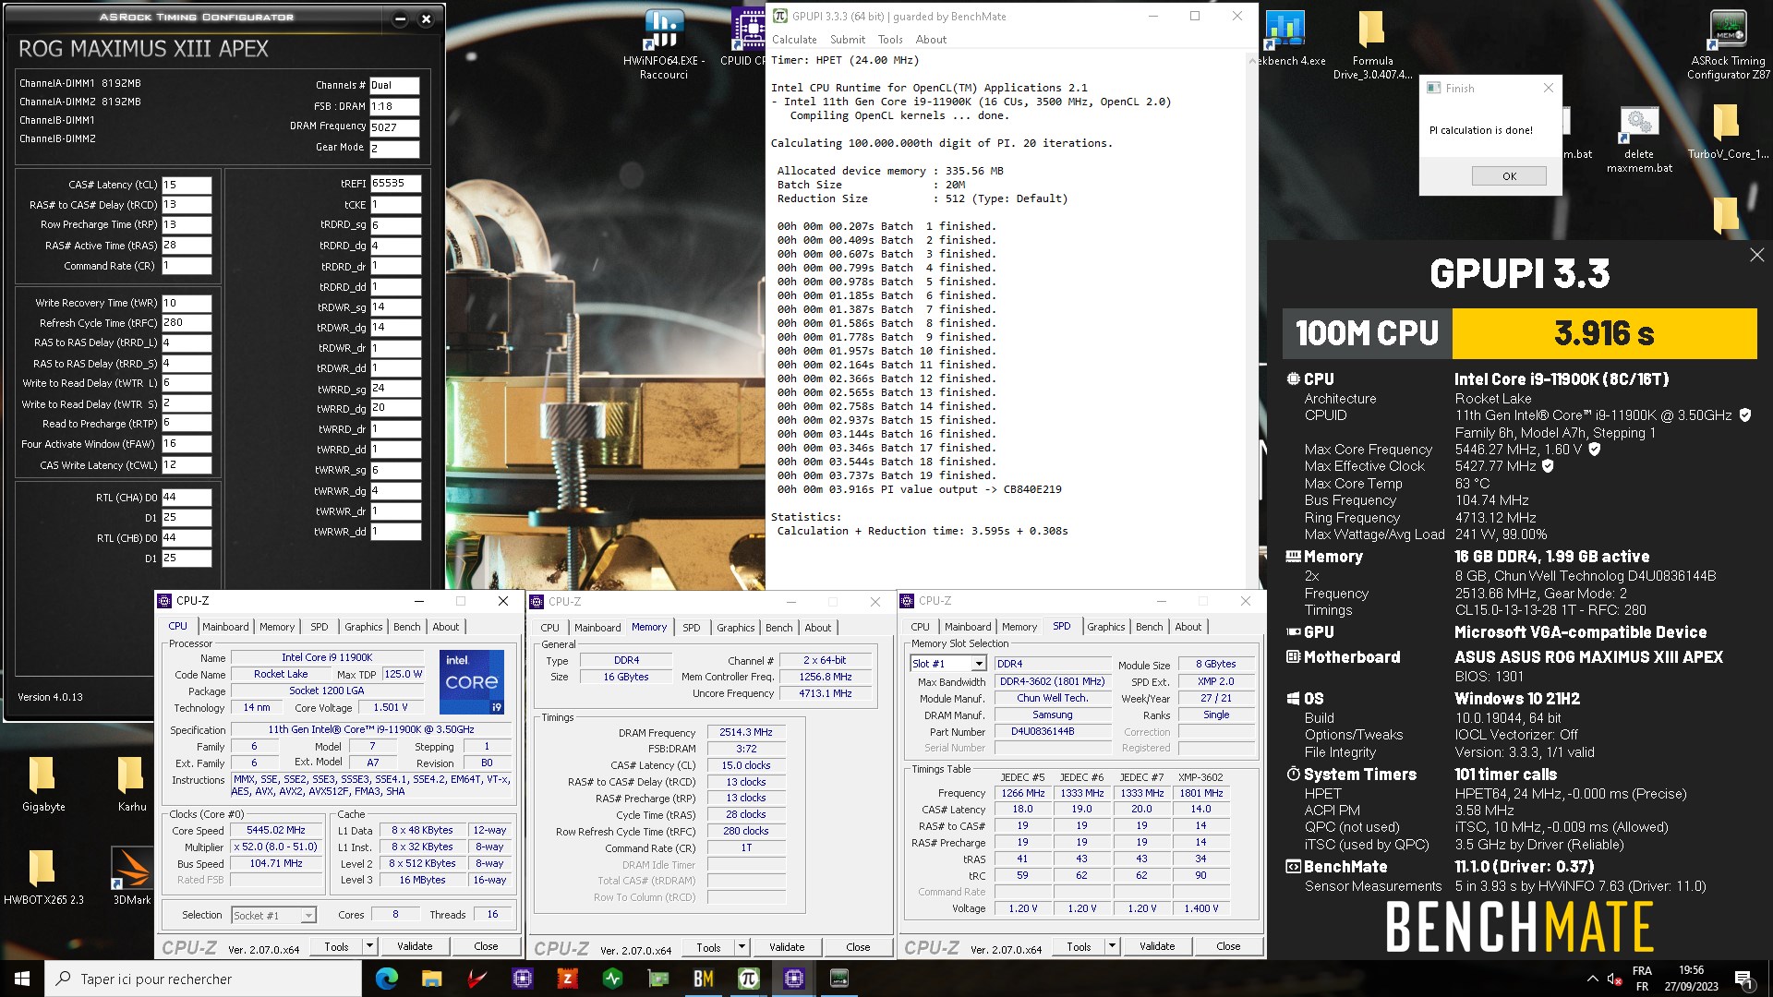Open the Tools menu in GPUPI
Screen dimensions: 1773x997
(x=890, y=40)
